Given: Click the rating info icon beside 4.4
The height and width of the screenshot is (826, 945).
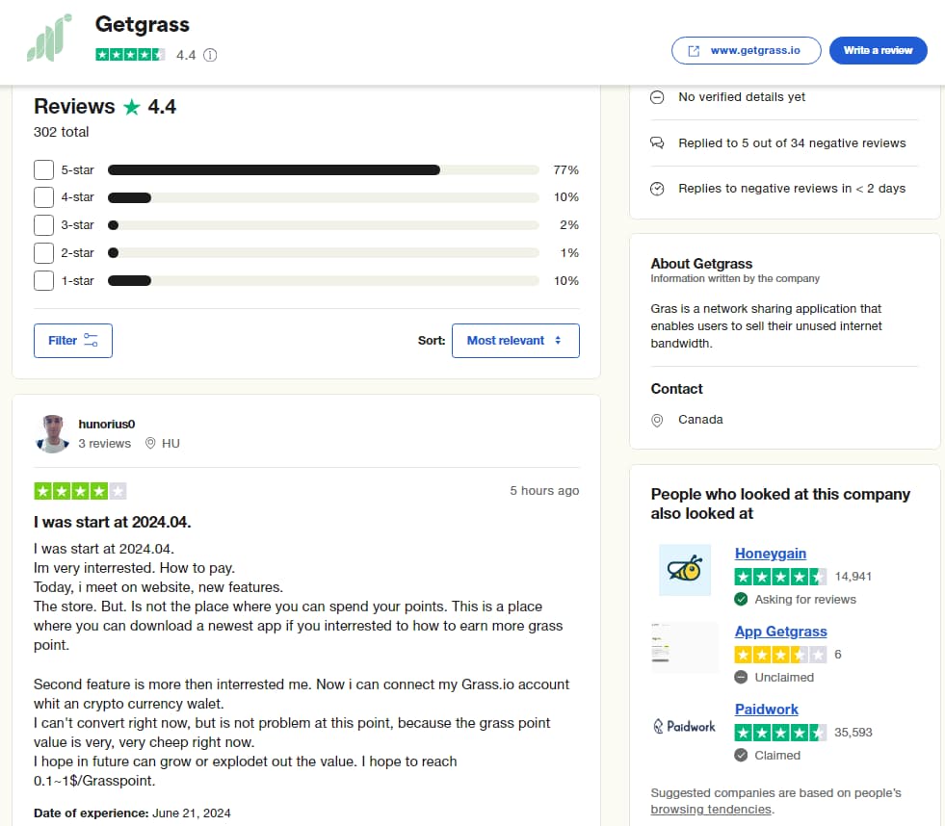Looking at the screenshot, I should click(x=210, y=55).
